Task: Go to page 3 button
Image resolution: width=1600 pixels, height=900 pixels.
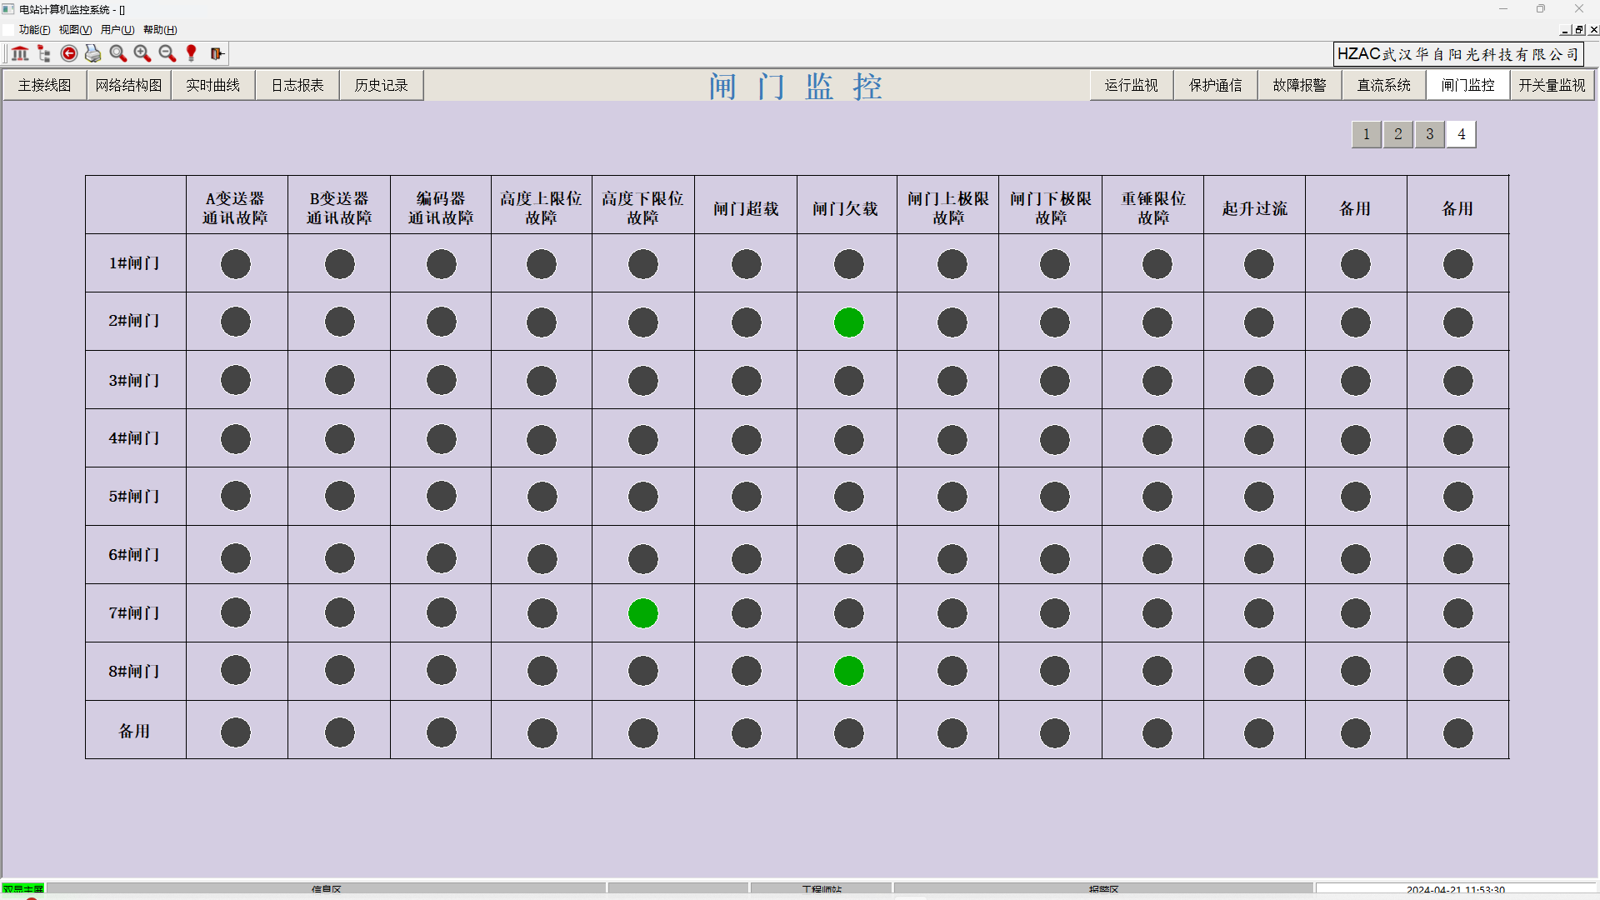Action: coord(1429,134)
